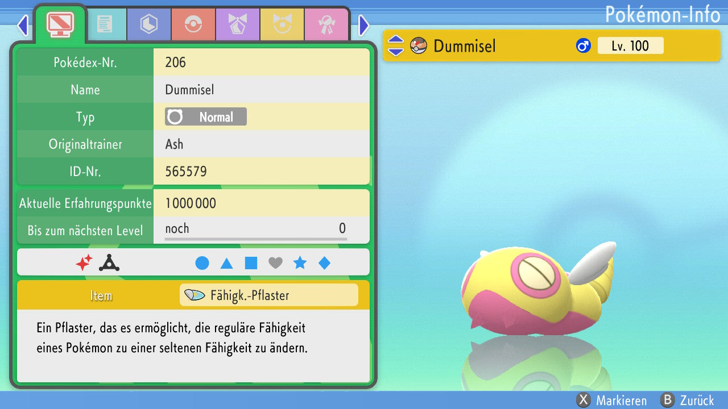Toggle the blue diamond marking
Viewport: 728px width, 409px height.
click(324, 263)
